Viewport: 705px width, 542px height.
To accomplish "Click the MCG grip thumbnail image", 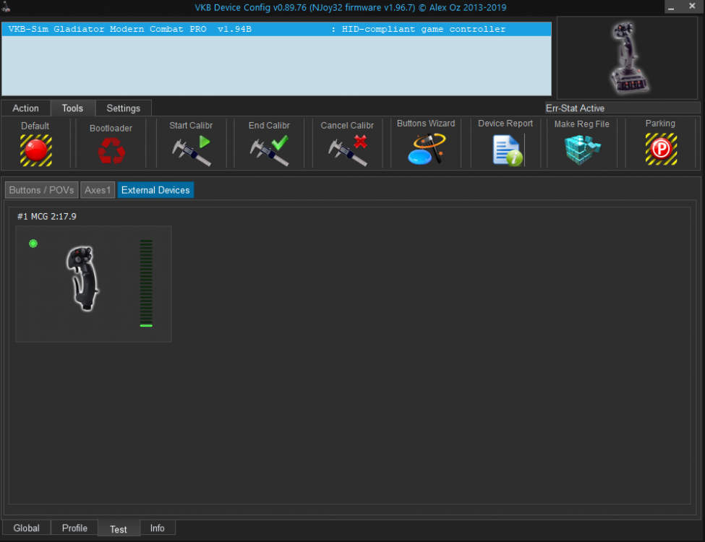I will click(x=81, y=278).
